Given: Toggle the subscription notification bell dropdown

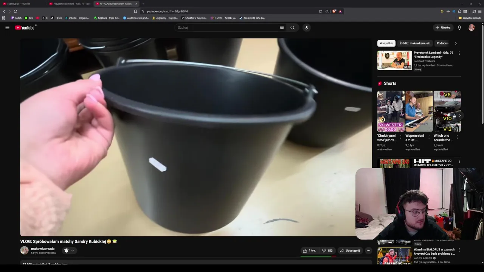Looking at the screenshot, I should 69,250.
